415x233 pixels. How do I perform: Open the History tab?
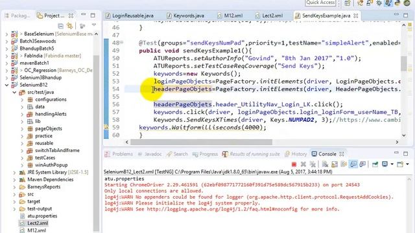pos(296,154)
